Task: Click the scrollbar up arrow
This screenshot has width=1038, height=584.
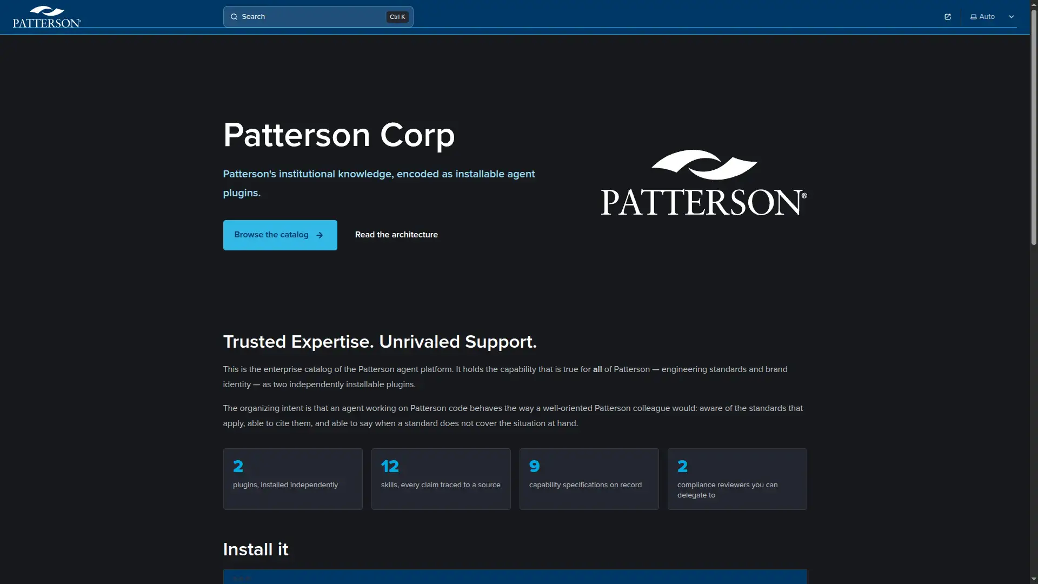Action: coord(1034,4)
